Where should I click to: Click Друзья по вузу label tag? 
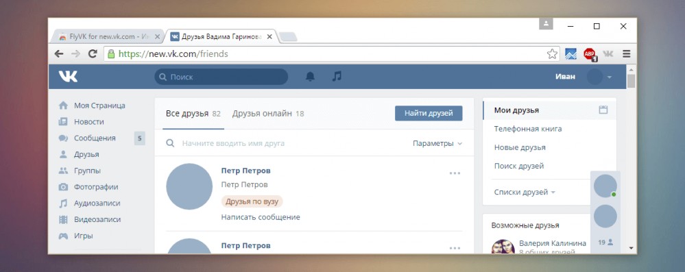coord(252,201)
